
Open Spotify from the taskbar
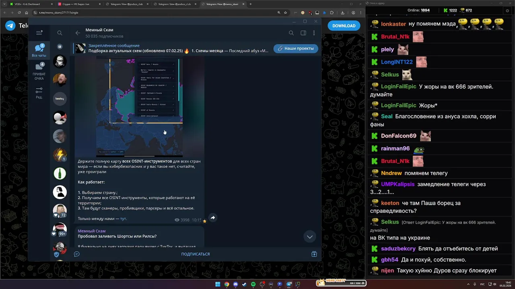(x=253, y=284)
